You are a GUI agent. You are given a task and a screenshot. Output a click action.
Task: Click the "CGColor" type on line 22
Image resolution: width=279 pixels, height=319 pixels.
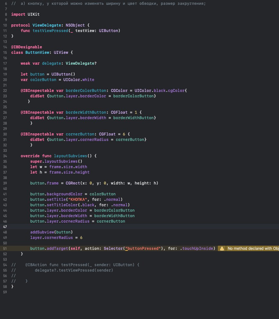click(x=119, y=91)
